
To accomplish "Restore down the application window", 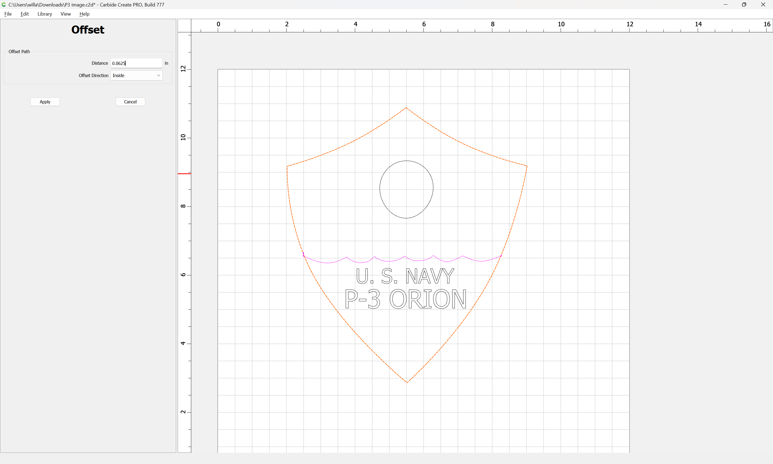I will click(x=744, y=4).
